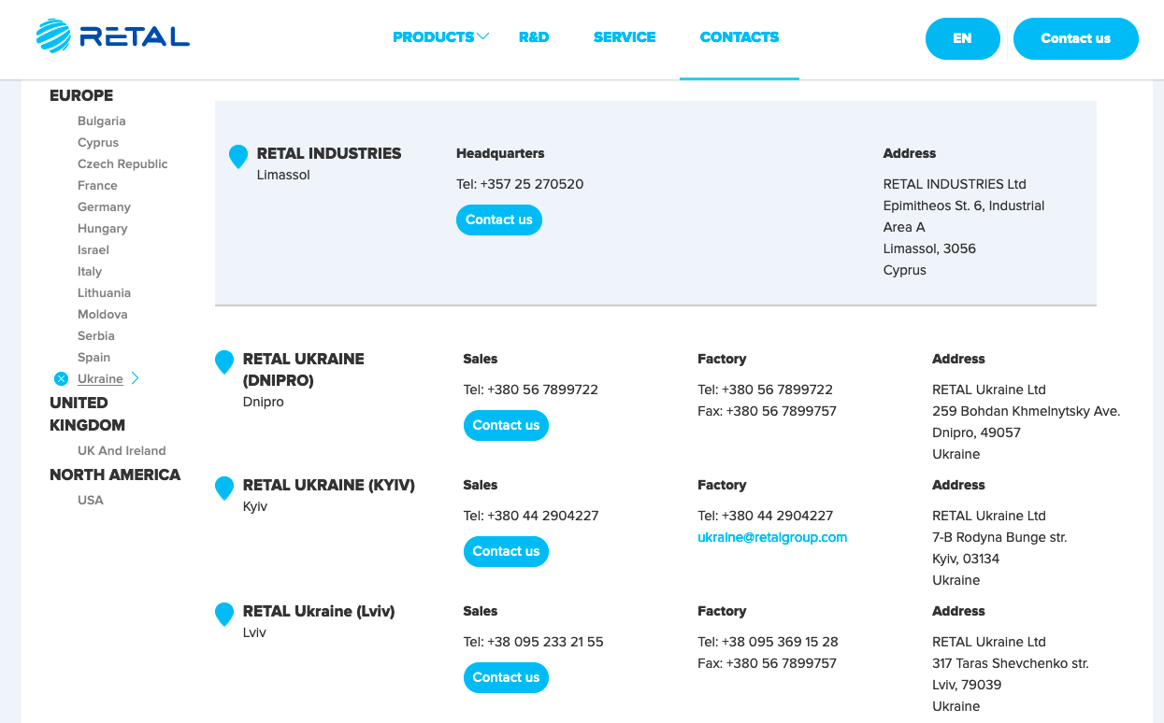Select Bulgaria in the country list

coord(102,121)
